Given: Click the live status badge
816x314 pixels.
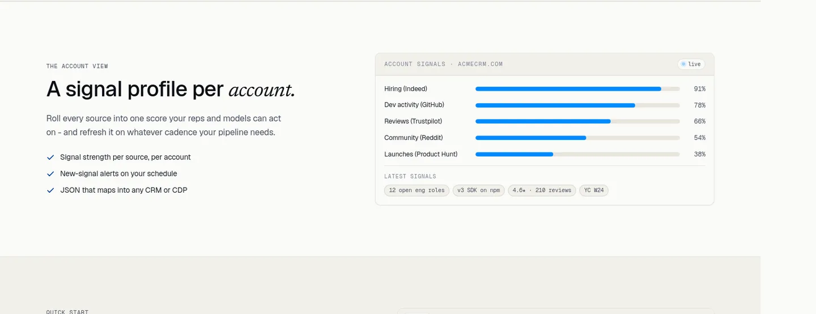Looking at the screenshot, I should click(691, 64).
